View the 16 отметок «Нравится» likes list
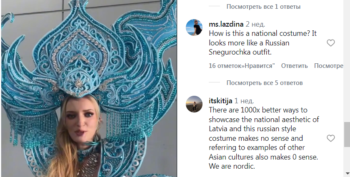 tap(242, 66)
